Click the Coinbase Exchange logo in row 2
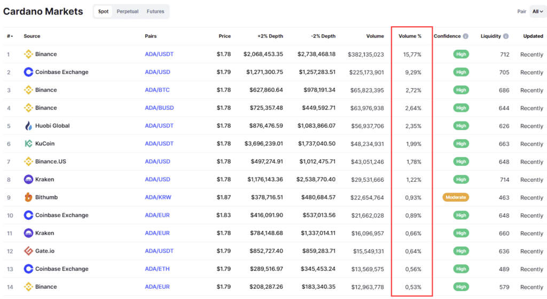This screenshot has width=547, height=299. (28, 72)
